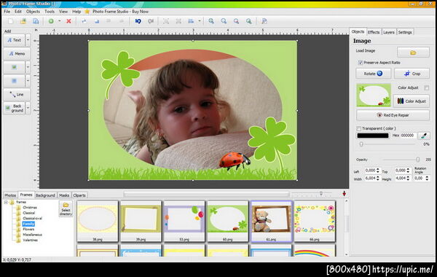Add a shape object from left panel
Image resolution: width=437 pixels, height=277 pixels.
click(x=14, y=81)
